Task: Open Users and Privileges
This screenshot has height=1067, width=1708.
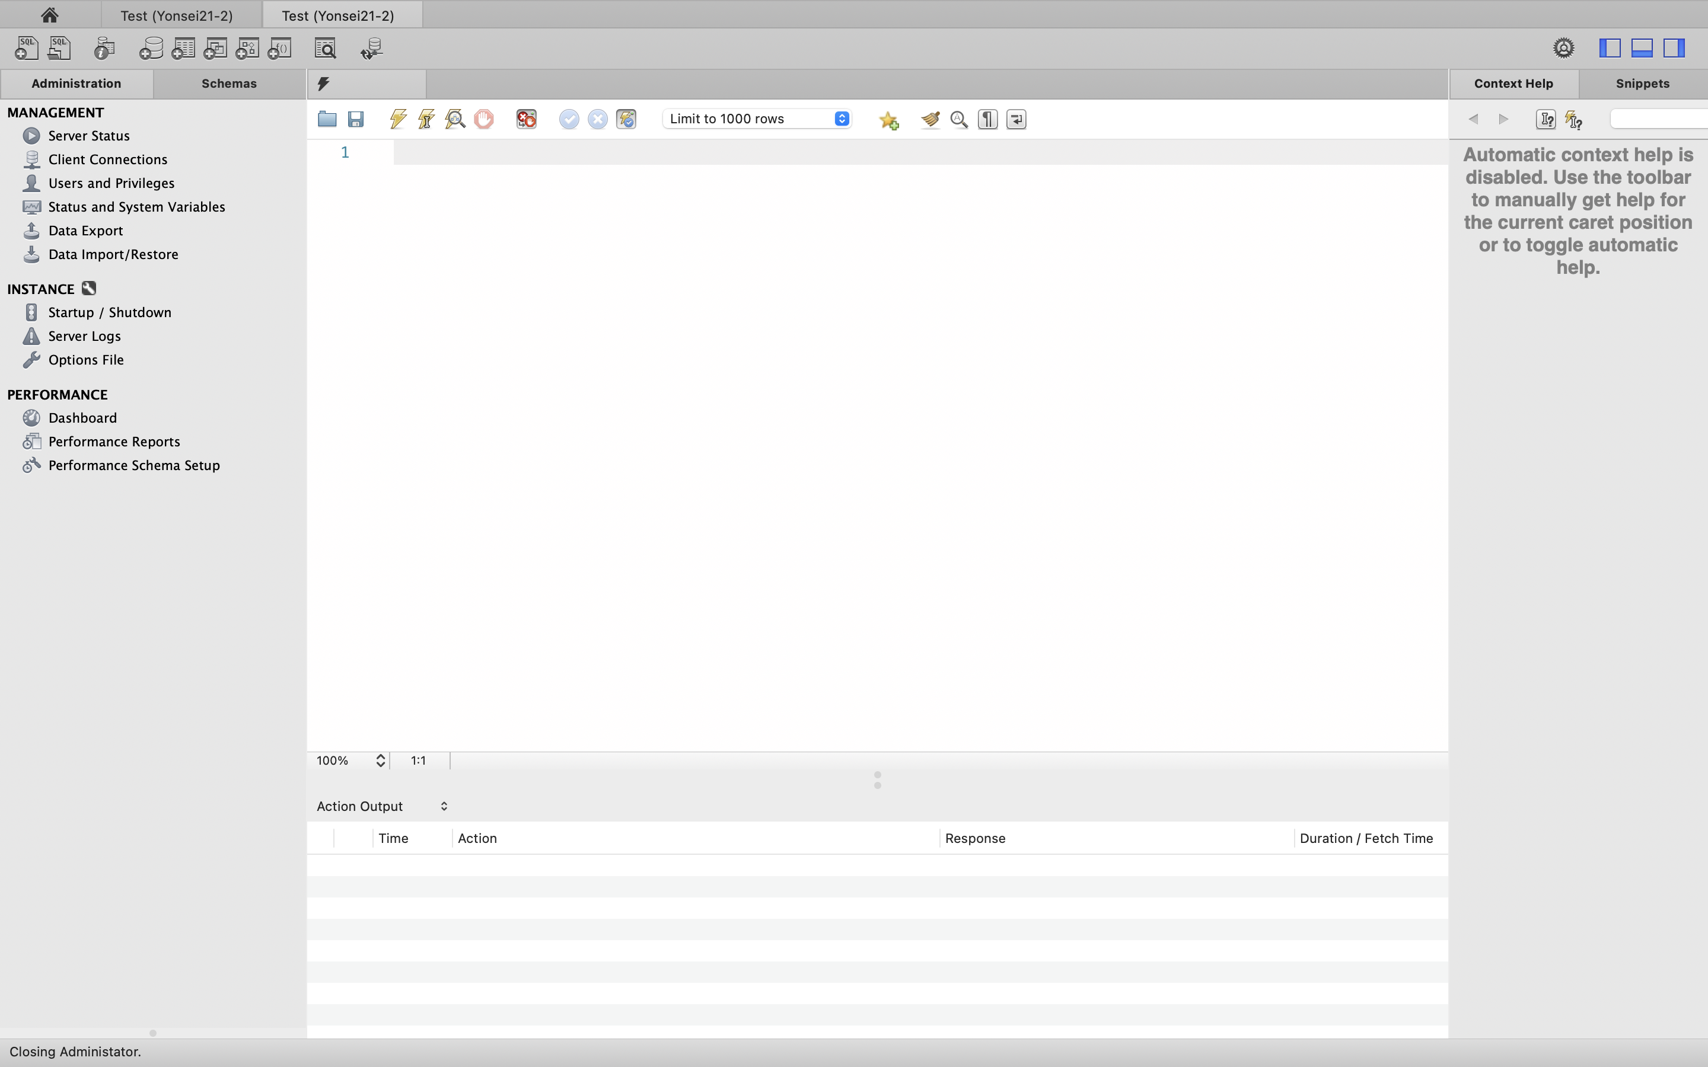Action: point(111,183)
